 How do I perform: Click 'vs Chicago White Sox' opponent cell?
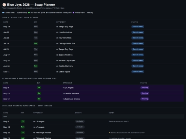(x=65, y=44)
